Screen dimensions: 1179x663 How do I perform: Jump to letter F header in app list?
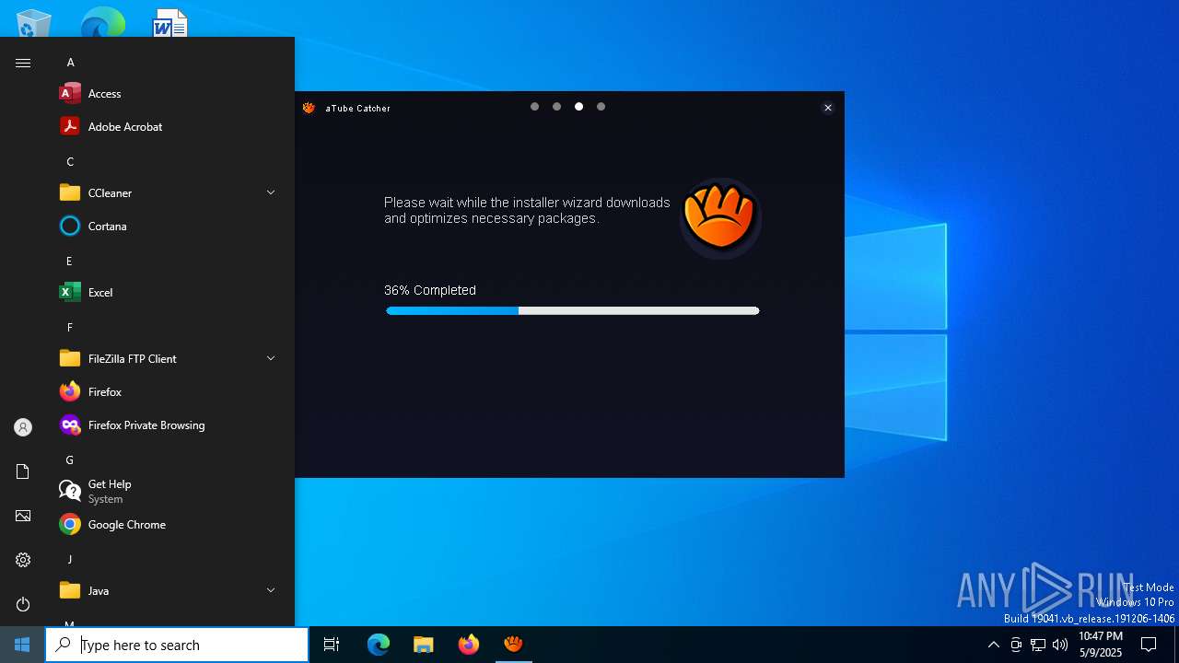(x=69, y=328)
